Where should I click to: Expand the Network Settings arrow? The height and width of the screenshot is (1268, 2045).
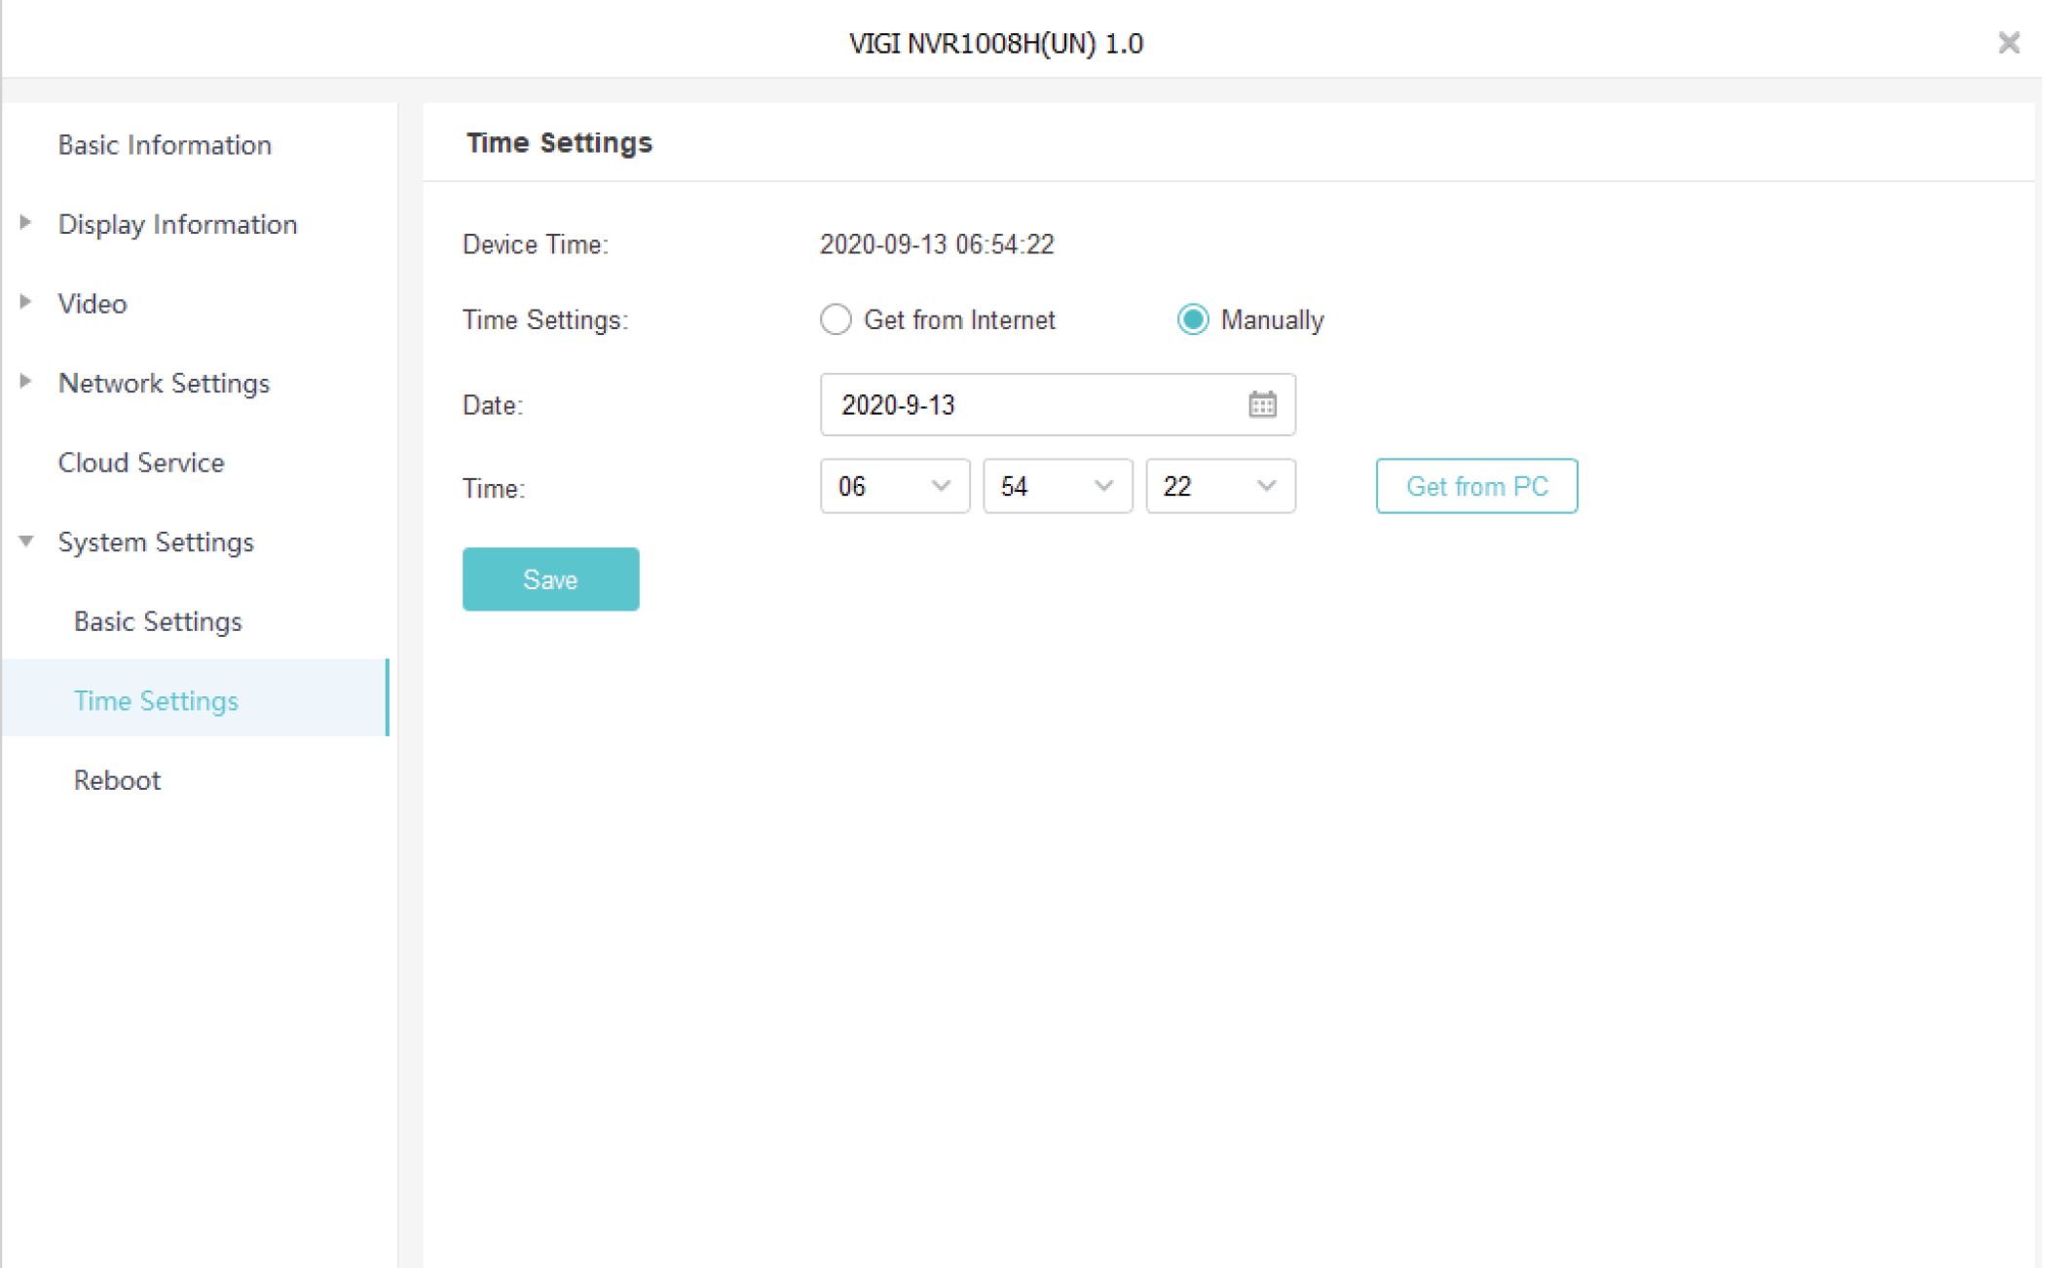click(26, 382)
